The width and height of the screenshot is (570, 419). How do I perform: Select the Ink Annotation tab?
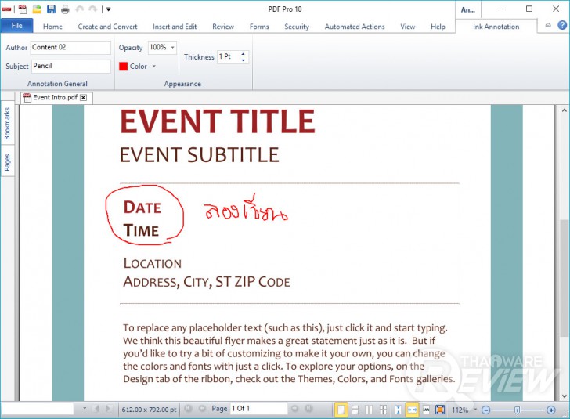(x=496, y=27)
